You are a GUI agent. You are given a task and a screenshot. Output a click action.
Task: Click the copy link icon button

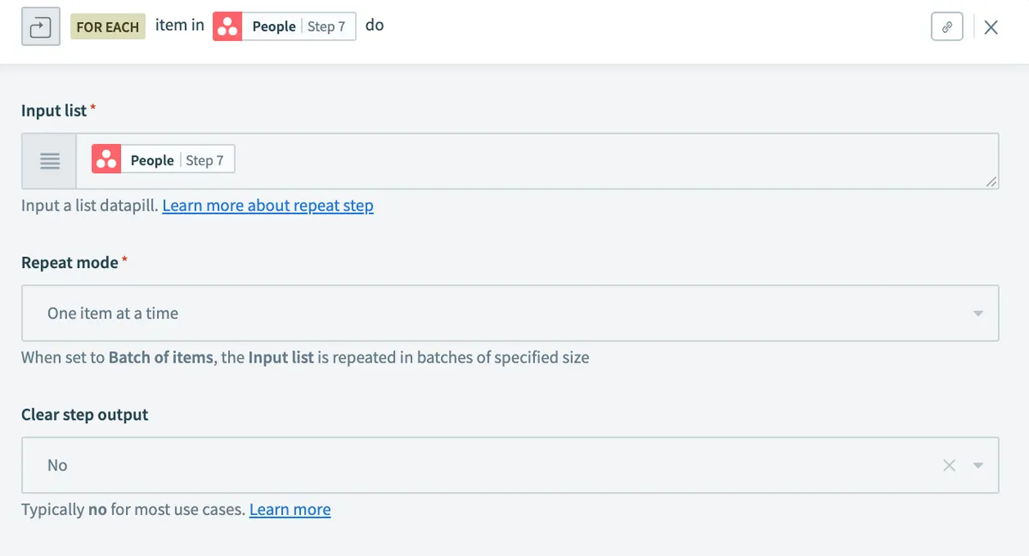pos(947,27)
